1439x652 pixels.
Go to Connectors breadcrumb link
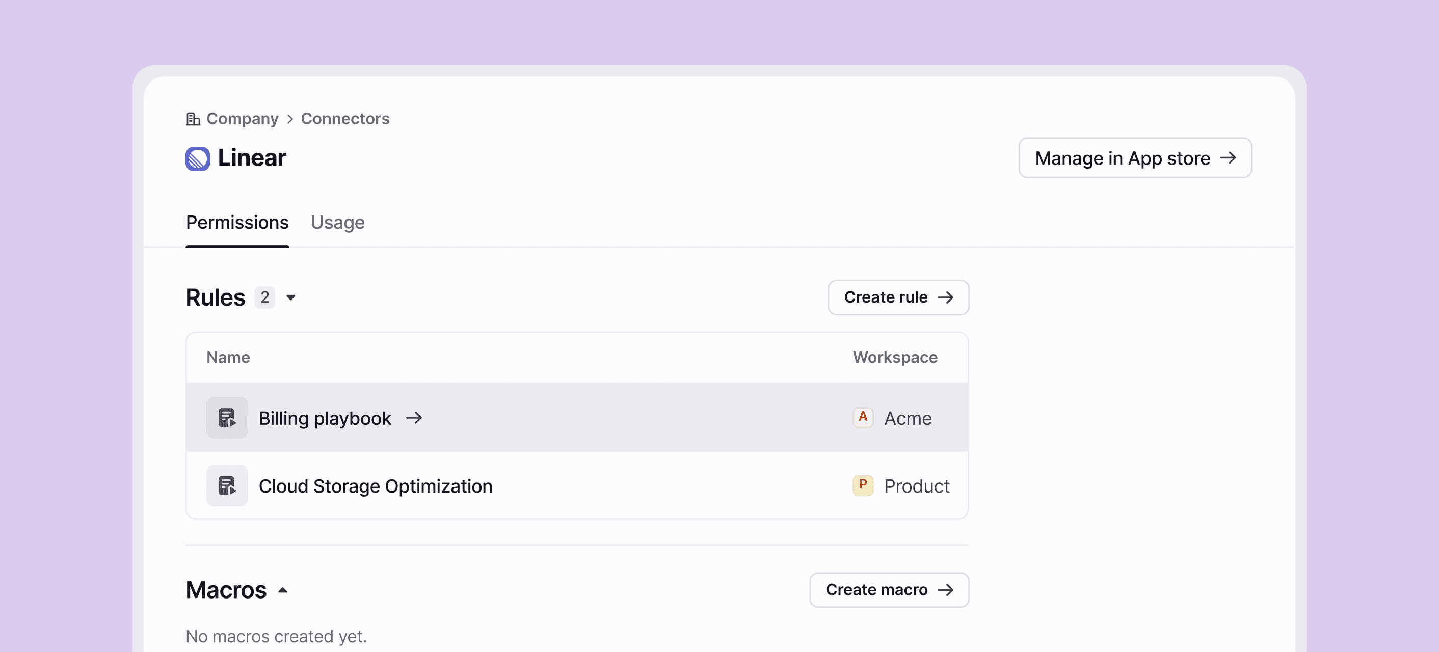[345, 119]
